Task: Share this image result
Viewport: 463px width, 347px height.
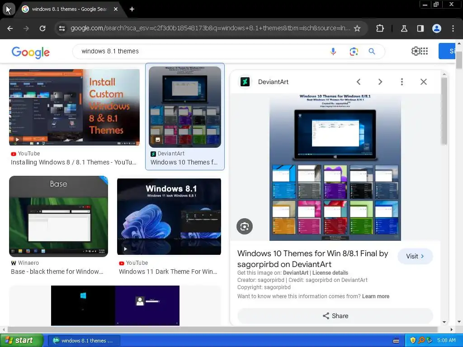Action: coord(335,316)
